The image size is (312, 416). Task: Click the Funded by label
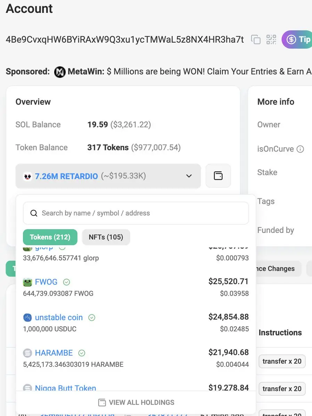point(276,230)
